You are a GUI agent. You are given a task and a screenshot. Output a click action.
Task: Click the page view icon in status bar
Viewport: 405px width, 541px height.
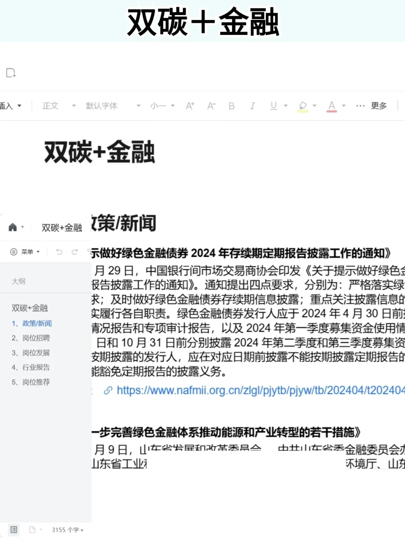click(x=32, y=530)
